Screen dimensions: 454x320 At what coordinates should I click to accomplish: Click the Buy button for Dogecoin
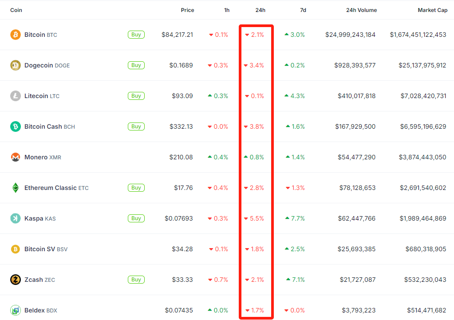pyautogui.click(x=136, y=65)
